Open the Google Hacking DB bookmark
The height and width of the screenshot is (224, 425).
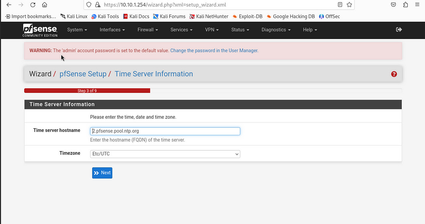[x=291, y=17]
